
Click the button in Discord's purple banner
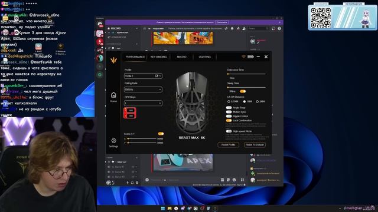pos(221,22)
